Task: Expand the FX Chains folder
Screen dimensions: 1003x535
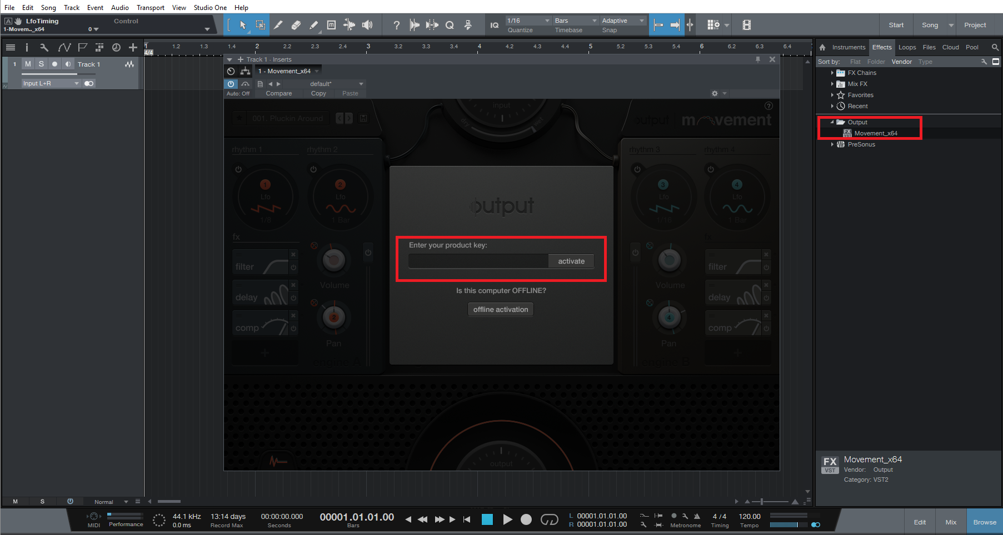Action: (x=832, y=73)
